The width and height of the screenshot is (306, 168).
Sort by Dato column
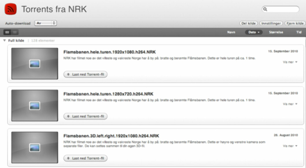click(x=254, y=32)
